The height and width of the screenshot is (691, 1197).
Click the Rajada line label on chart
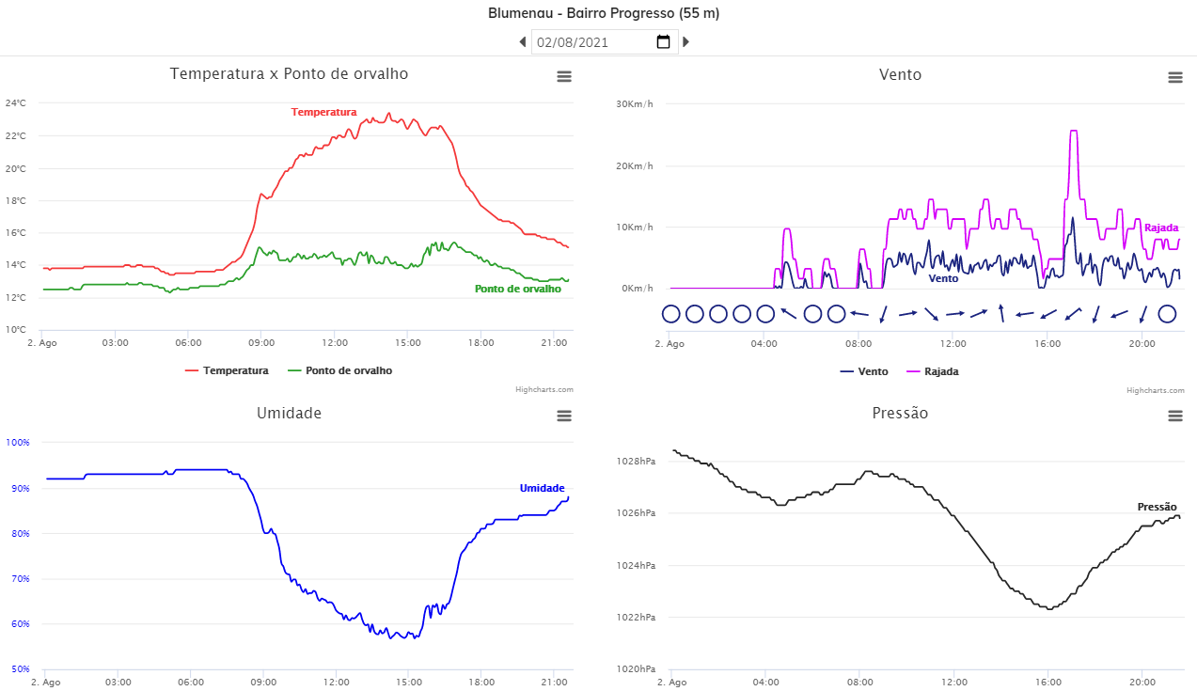click(x=1160, y=228)
